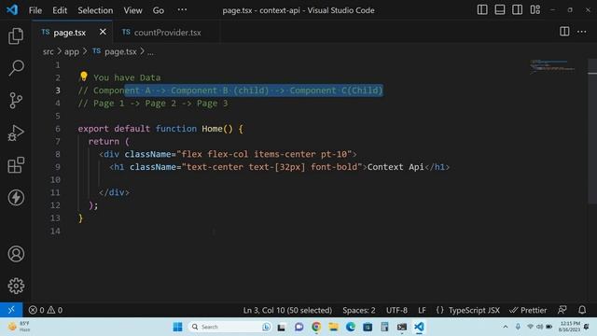Click the src breadcrumb

(48, 51)
